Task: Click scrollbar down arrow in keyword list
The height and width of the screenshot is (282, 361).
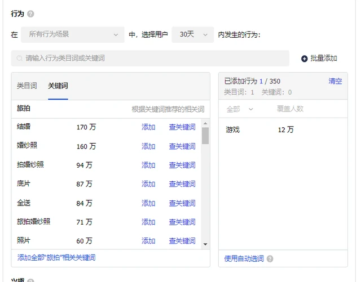Action: (205, 244)
